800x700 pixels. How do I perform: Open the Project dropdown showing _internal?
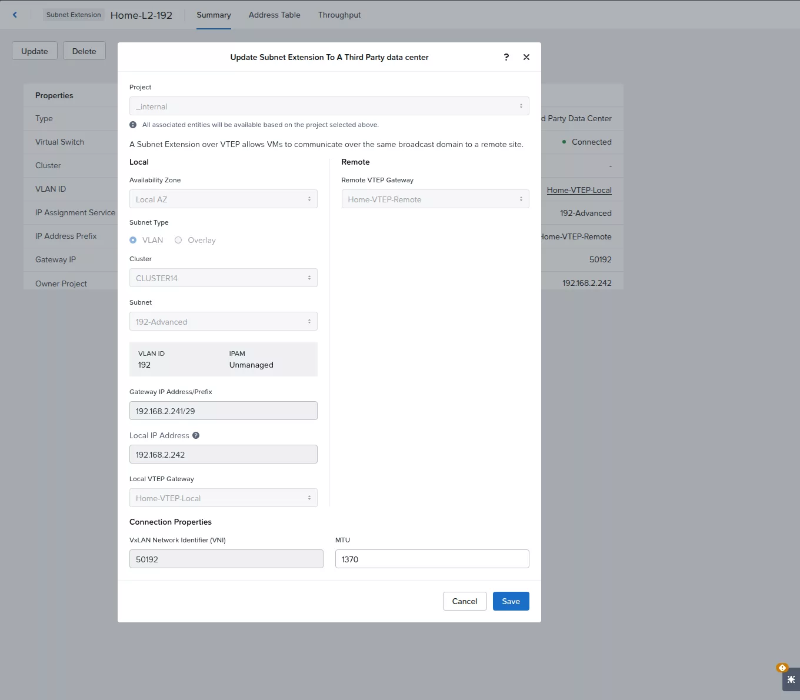pyautogui.click(x=329, y=106)
